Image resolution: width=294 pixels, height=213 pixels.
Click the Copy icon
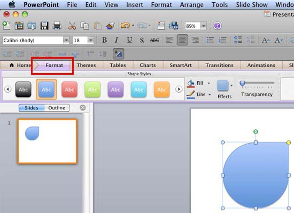click(84, 26)
